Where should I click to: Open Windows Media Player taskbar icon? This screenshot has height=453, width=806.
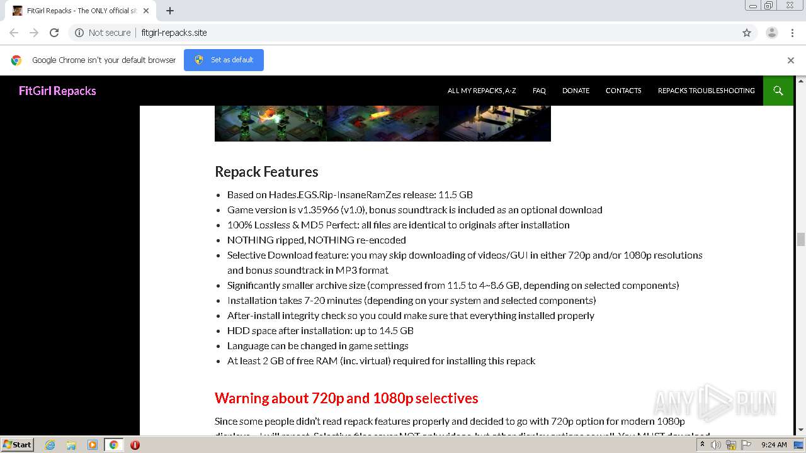92,445
